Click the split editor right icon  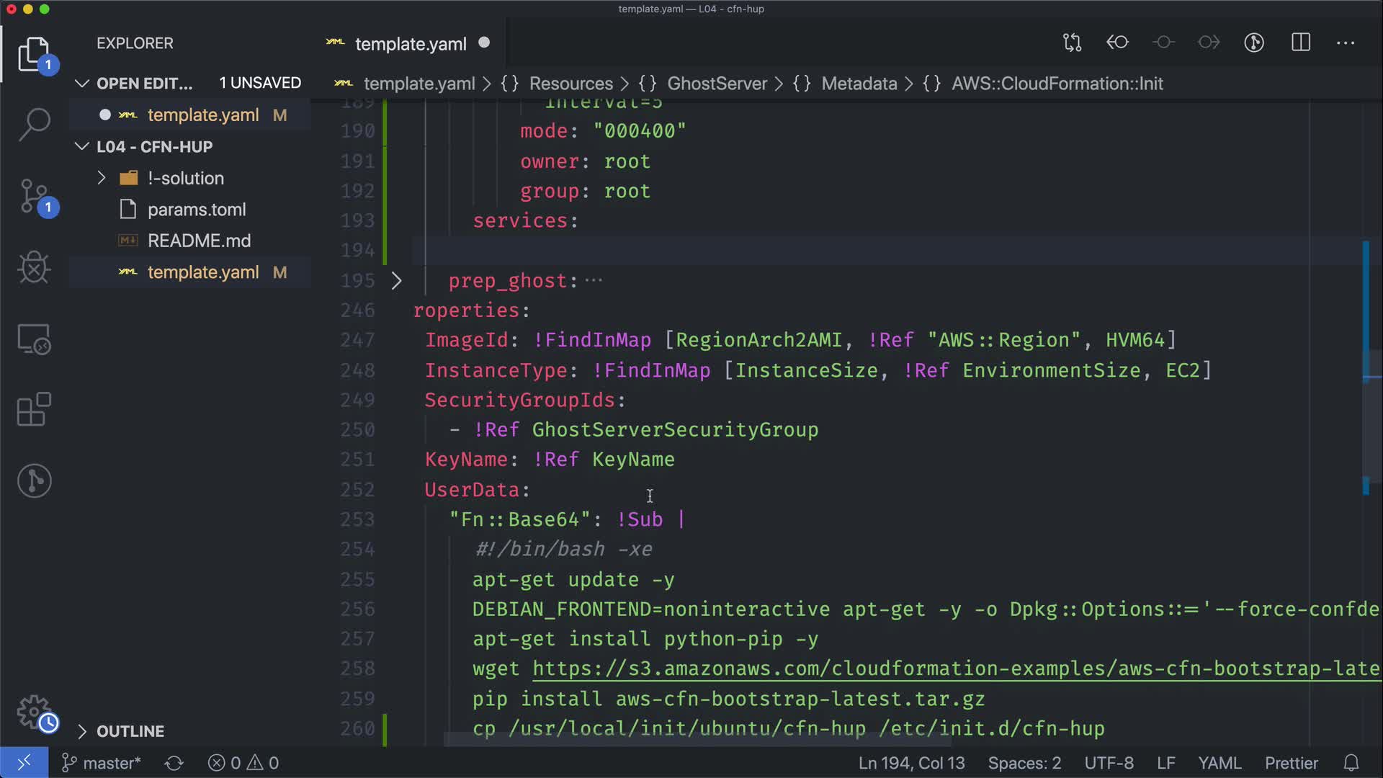[x=1301, y=43]
